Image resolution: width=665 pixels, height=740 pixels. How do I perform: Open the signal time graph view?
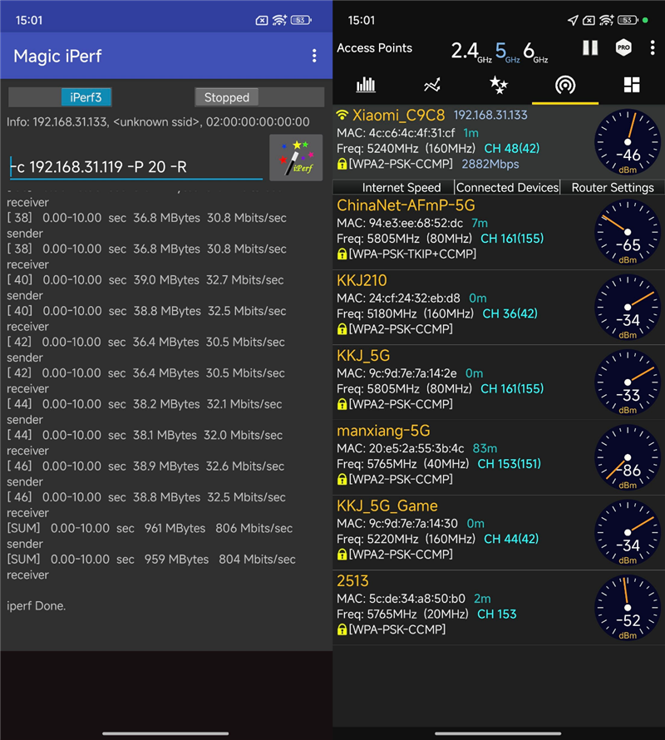(x=432, y=85)
